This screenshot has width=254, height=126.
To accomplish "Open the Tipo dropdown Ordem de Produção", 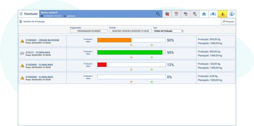I will point(168,31).
